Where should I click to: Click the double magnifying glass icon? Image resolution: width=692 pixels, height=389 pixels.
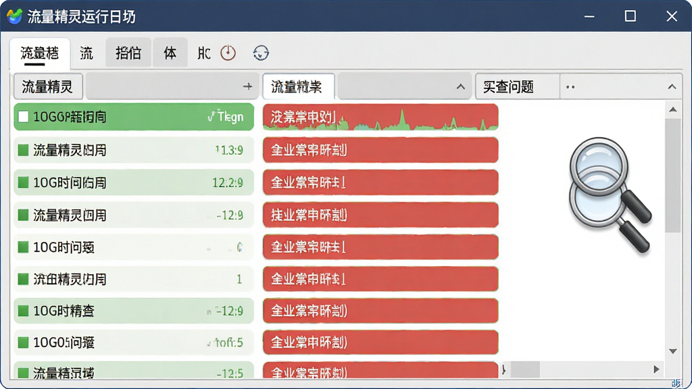(x=610, y=194)
